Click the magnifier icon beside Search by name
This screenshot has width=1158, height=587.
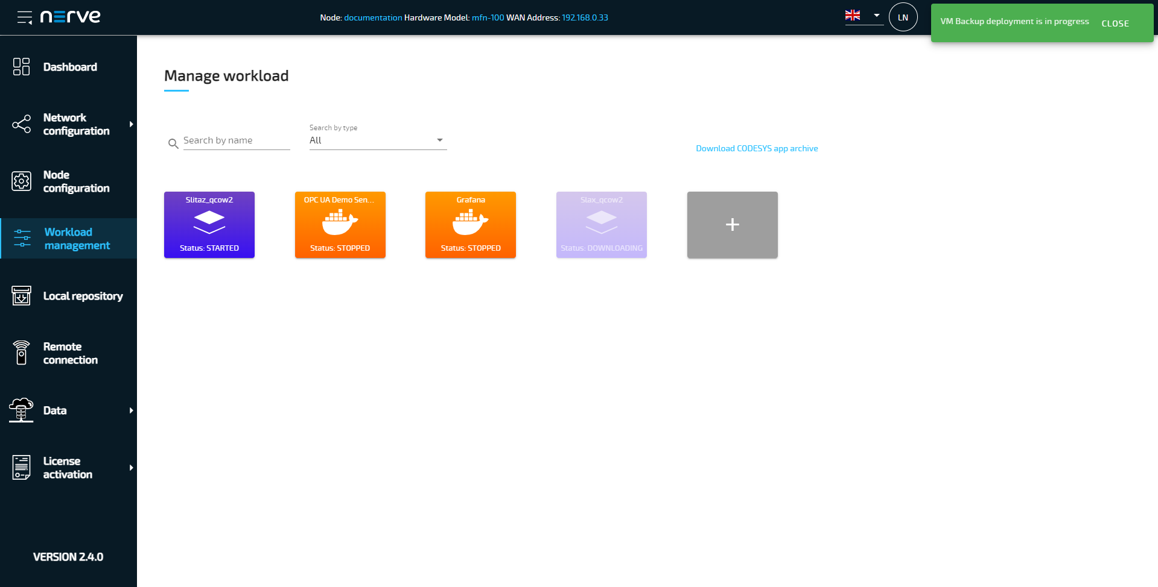pos(173,143)
